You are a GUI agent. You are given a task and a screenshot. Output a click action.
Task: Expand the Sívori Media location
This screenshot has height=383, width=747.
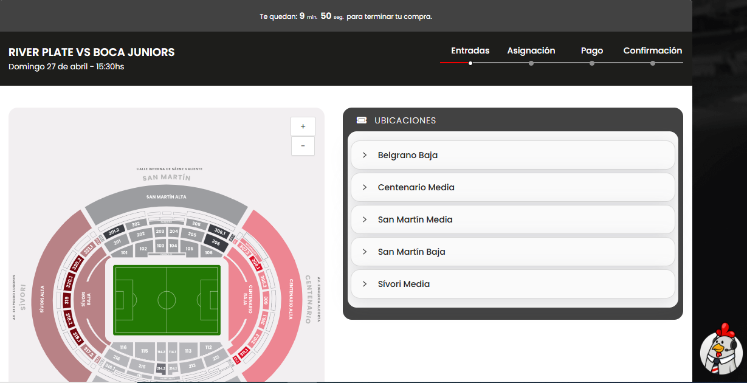[x=513, y=284]
